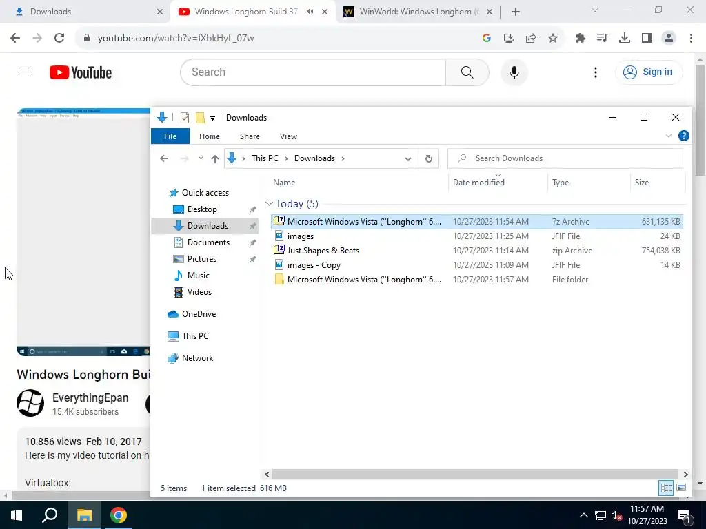Collapse the Today (5) group
The height and width of the screenshot is (529, 706).
(x=270, y=204)
